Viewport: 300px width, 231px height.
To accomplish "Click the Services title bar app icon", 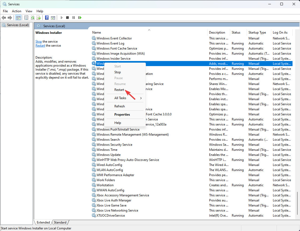I will [x=5, y=4].
